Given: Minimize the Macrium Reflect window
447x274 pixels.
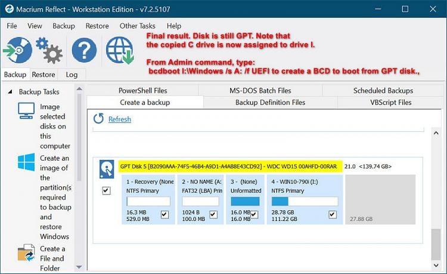Looking at the screenshot, I should tap(378, 9).
